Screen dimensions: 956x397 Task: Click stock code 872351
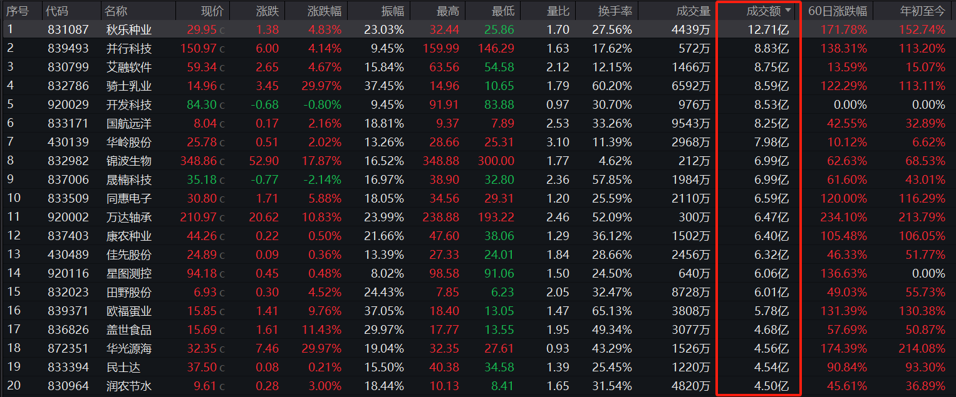(x=68, y=348)
